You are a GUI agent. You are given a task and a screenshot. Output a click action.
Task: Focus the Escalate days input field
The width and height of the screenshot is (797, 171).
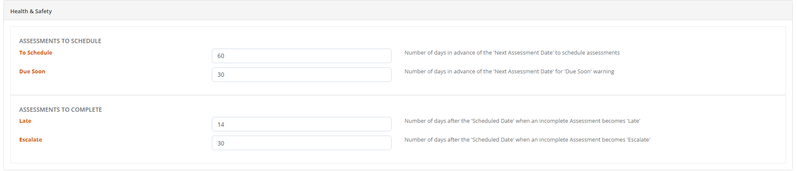tap(302, 143)
